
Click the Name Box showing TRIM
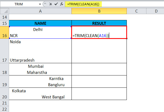(x=19, y=4)
